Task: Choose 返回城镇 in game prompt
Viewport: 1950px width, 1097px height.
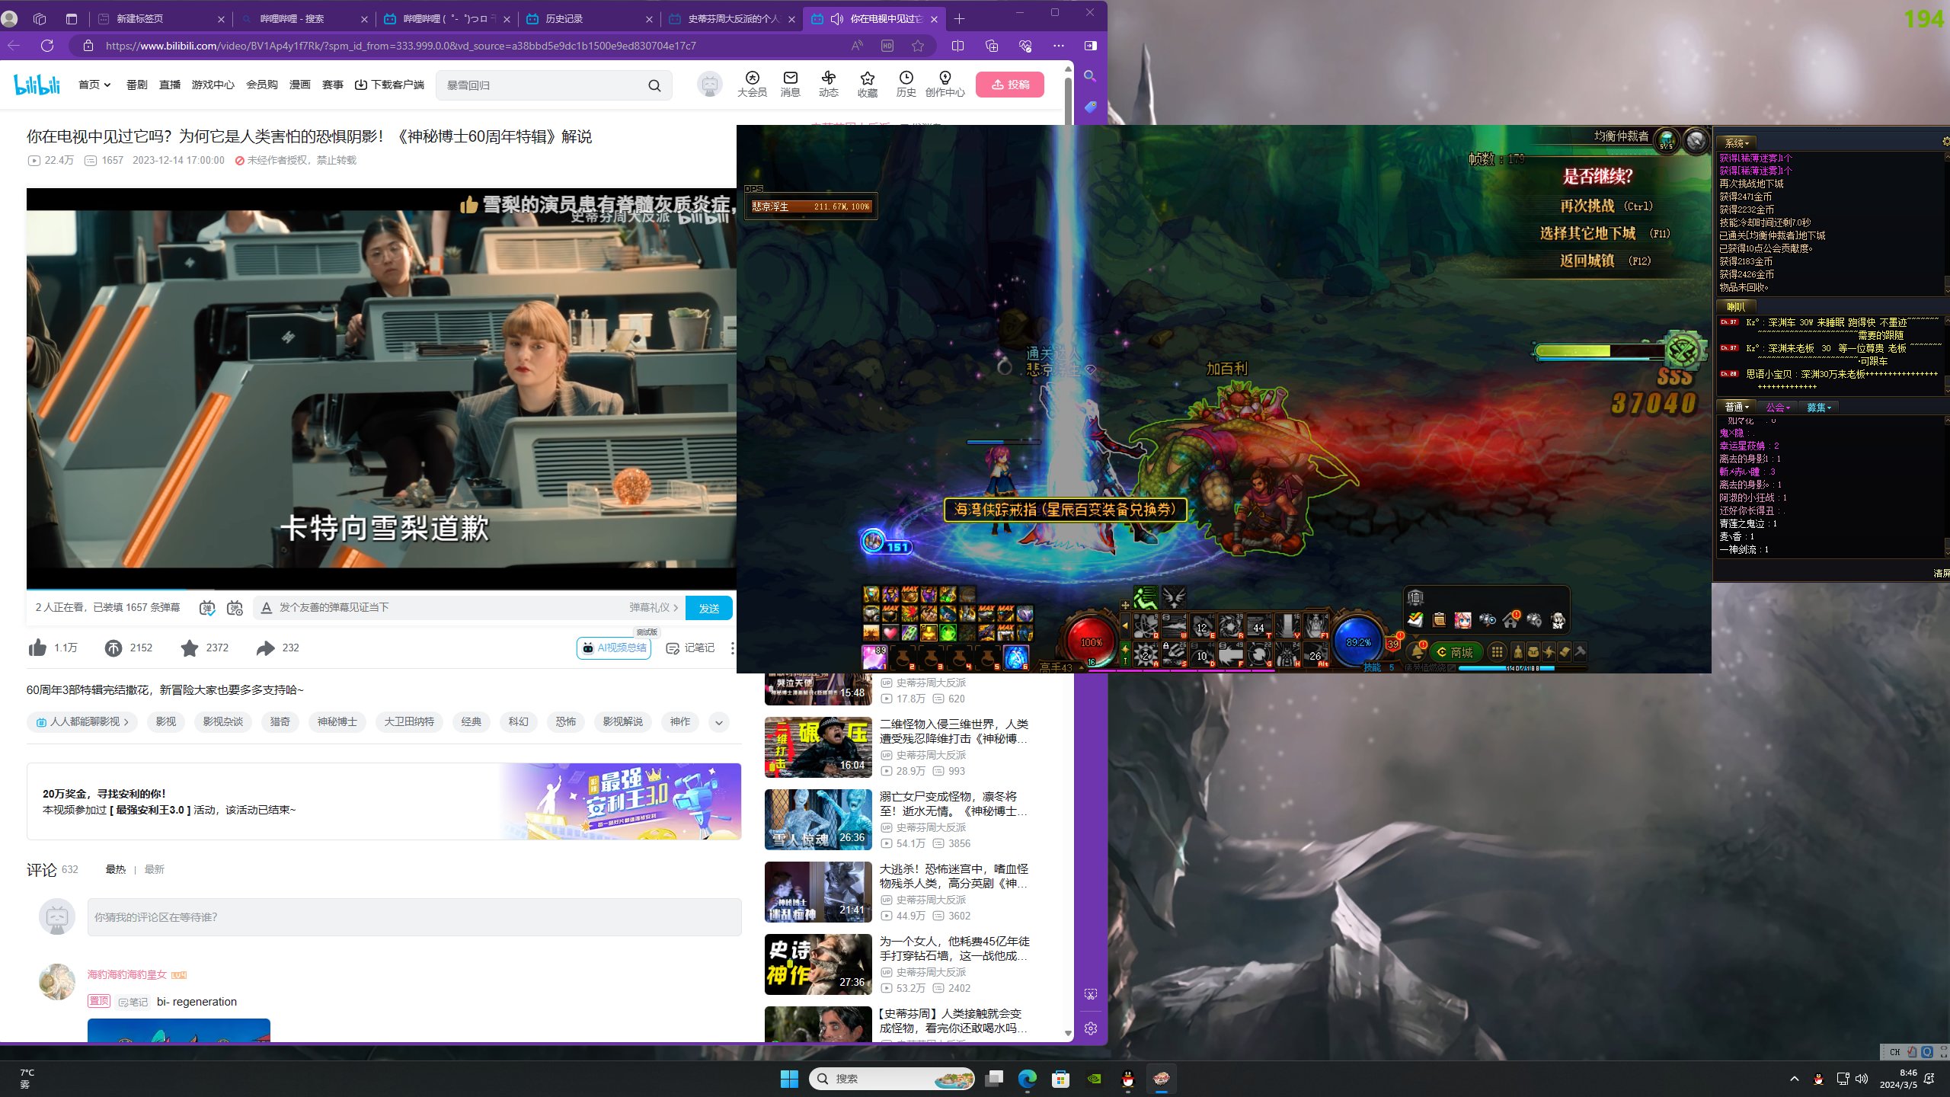Action: point(1605,261)
